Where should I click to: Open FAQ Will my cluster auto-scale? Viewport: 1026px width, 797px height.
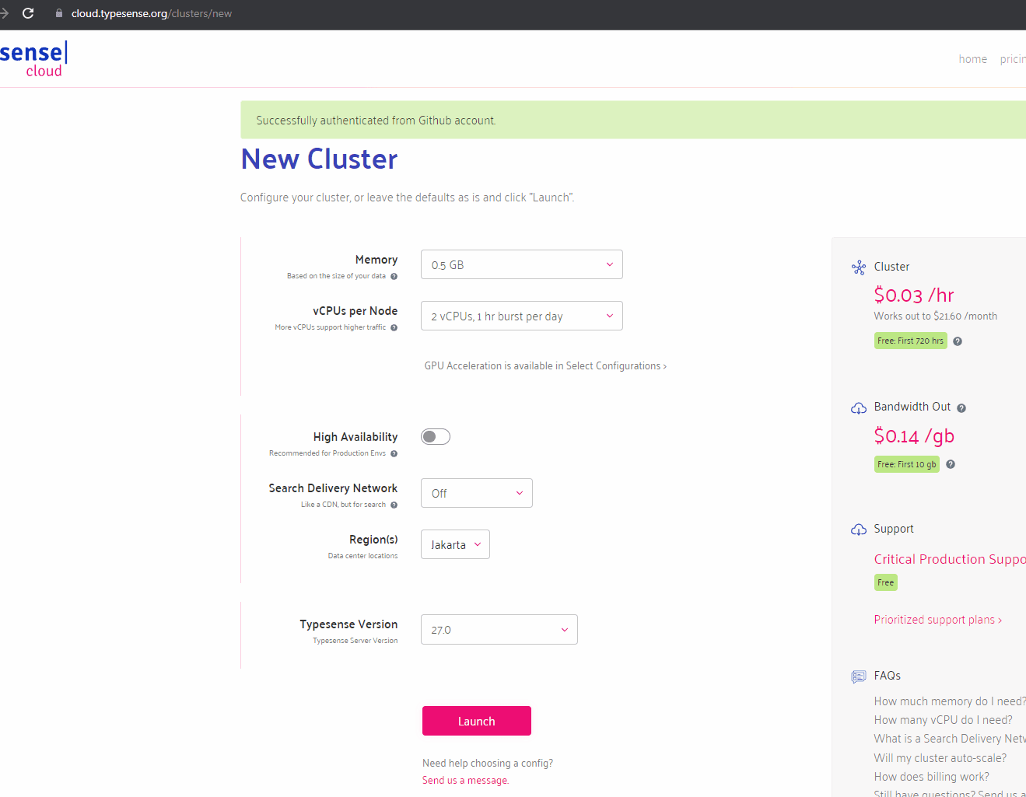(x=940, y=758)
